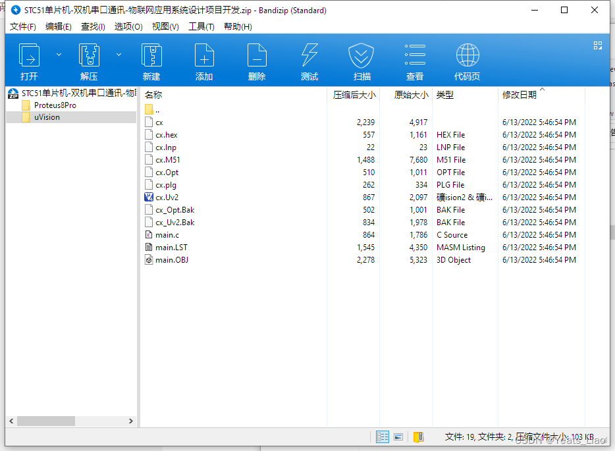Switch to thumbnail view in status bar
Viewport: 615px width, 451px height.
(398, 437)
